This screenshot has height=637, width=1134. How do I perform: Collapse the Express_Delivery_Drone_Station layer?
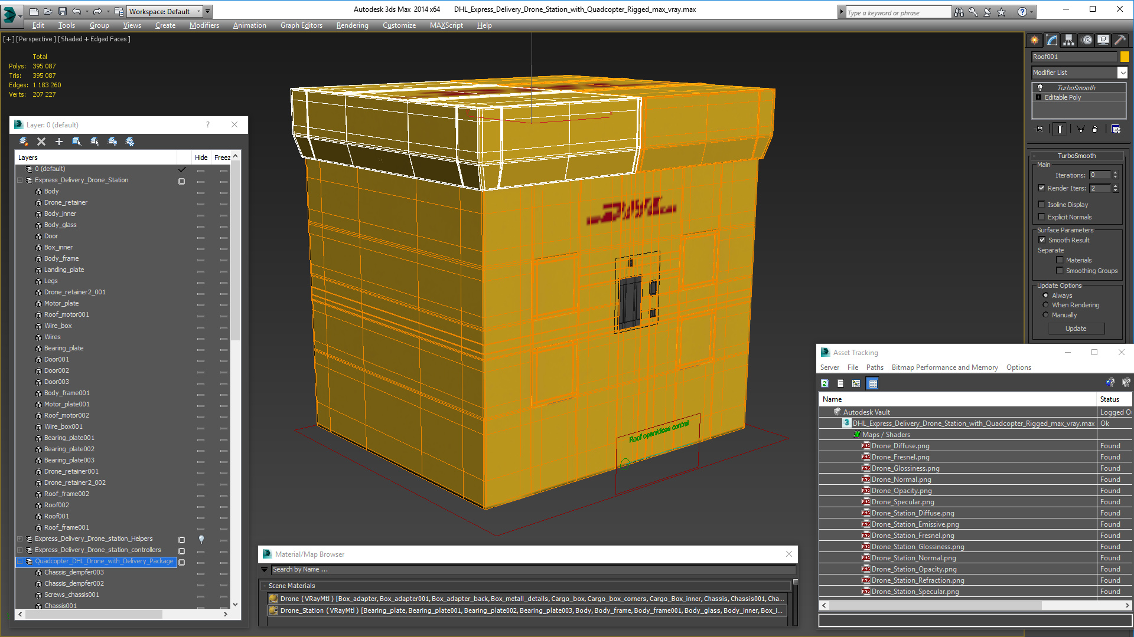[x=19, y=180]
